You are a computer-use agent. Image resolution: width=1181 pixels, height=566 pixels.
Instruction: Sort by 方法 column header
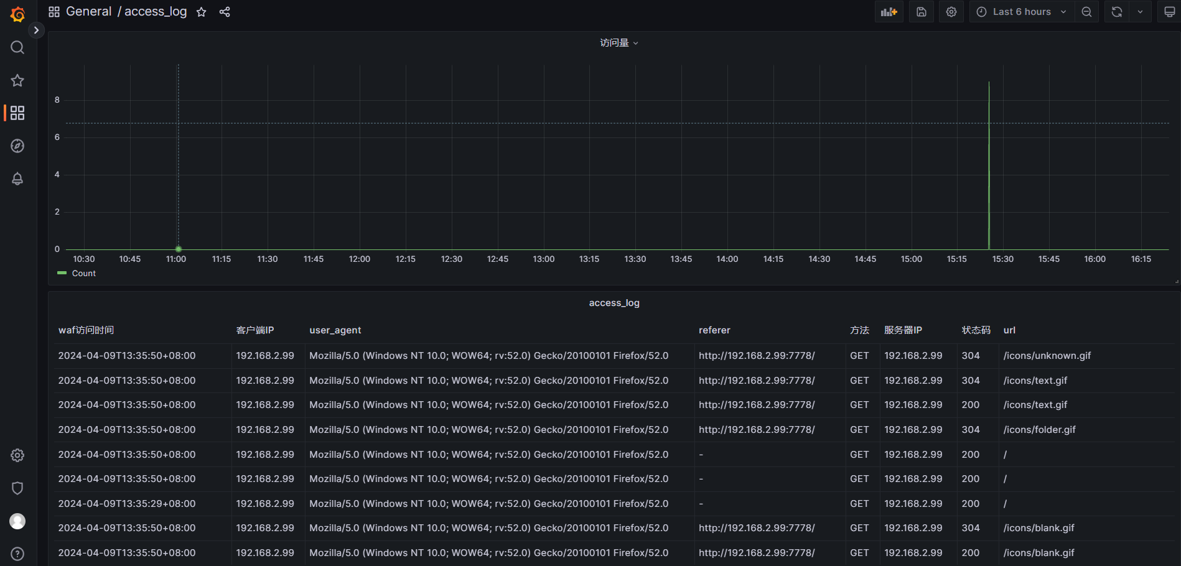tap(859, 330)
